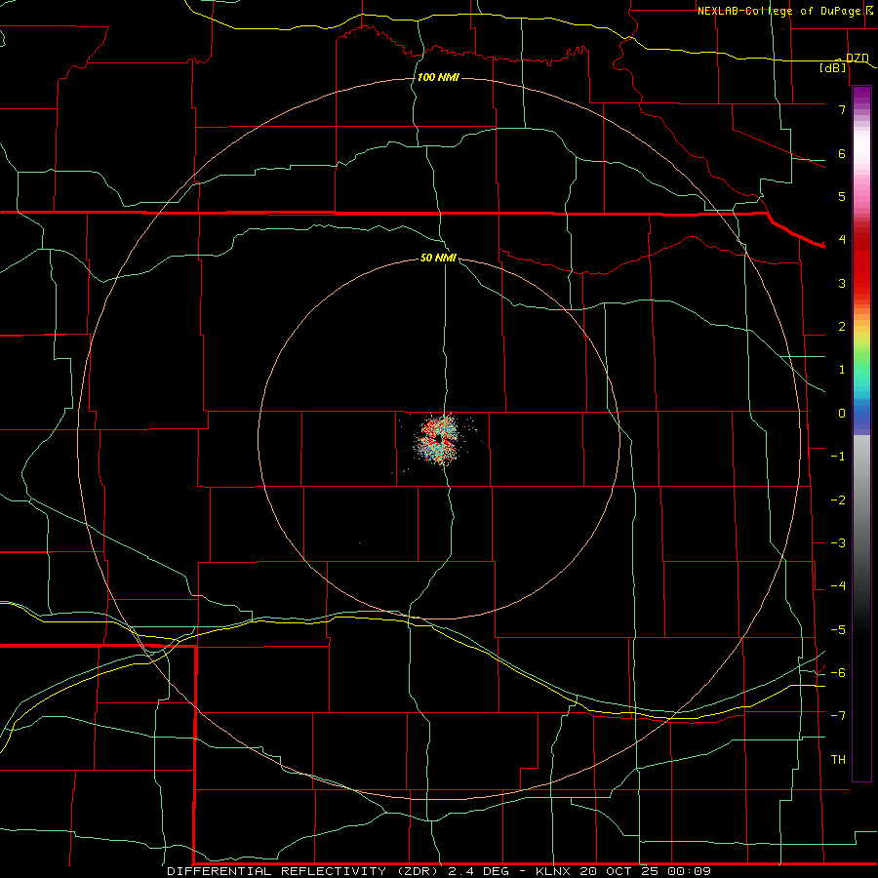Click the radar echo cluster at center
The width and height of the screenshot is (878, 878).
coord(438,439)
